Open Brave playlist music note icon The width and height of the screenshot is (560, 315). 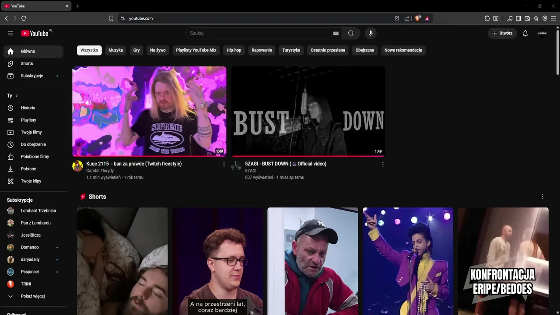point(510,18)
